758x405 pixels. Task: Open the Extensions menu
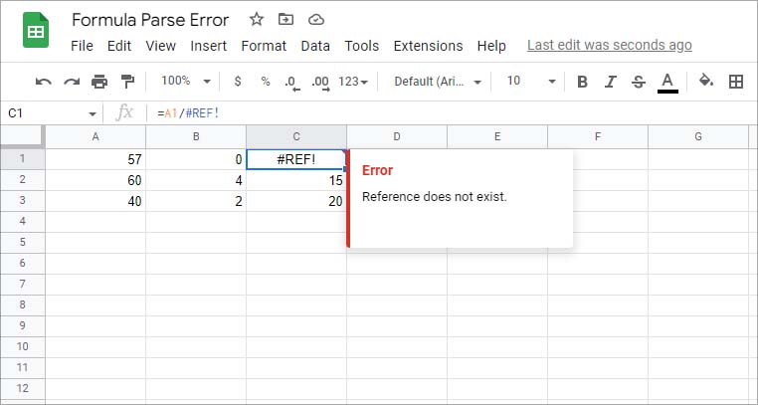click(x=428, y=46)
